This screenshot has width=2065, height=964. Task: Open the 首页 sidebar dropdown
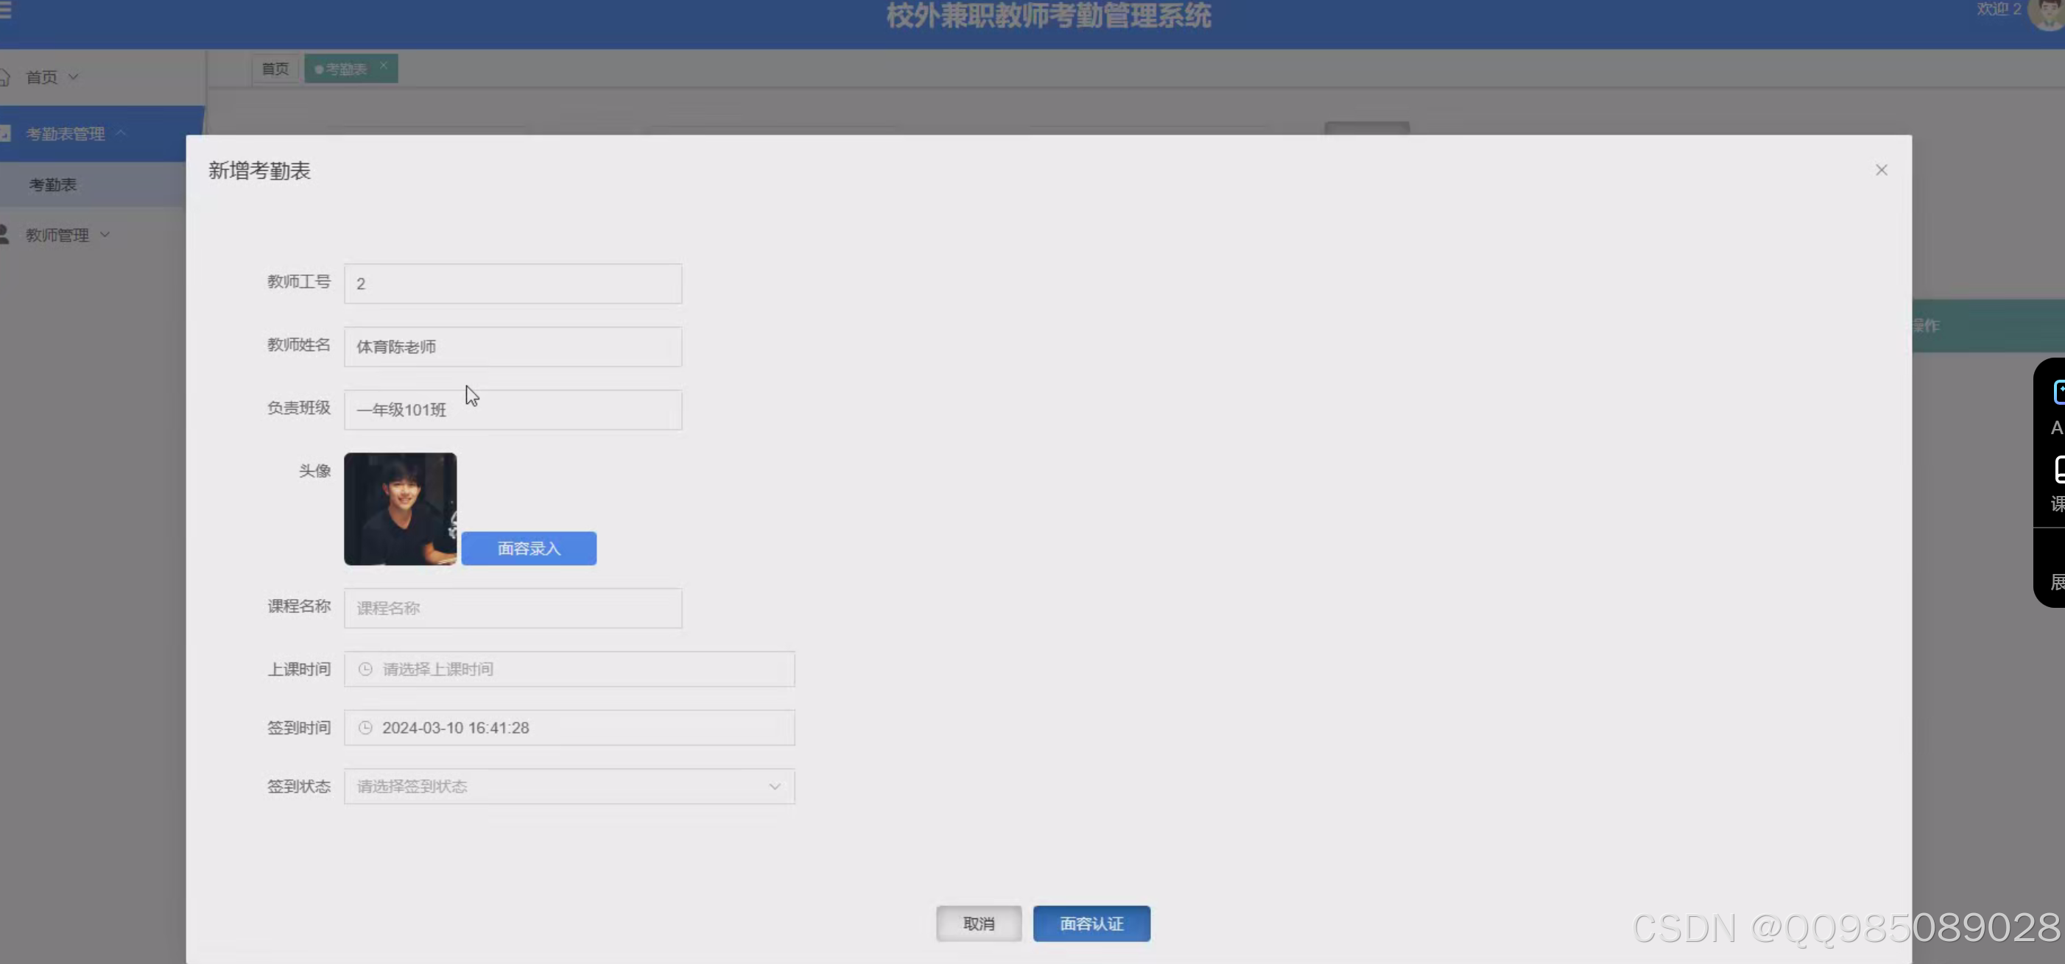tap(74, 76)
